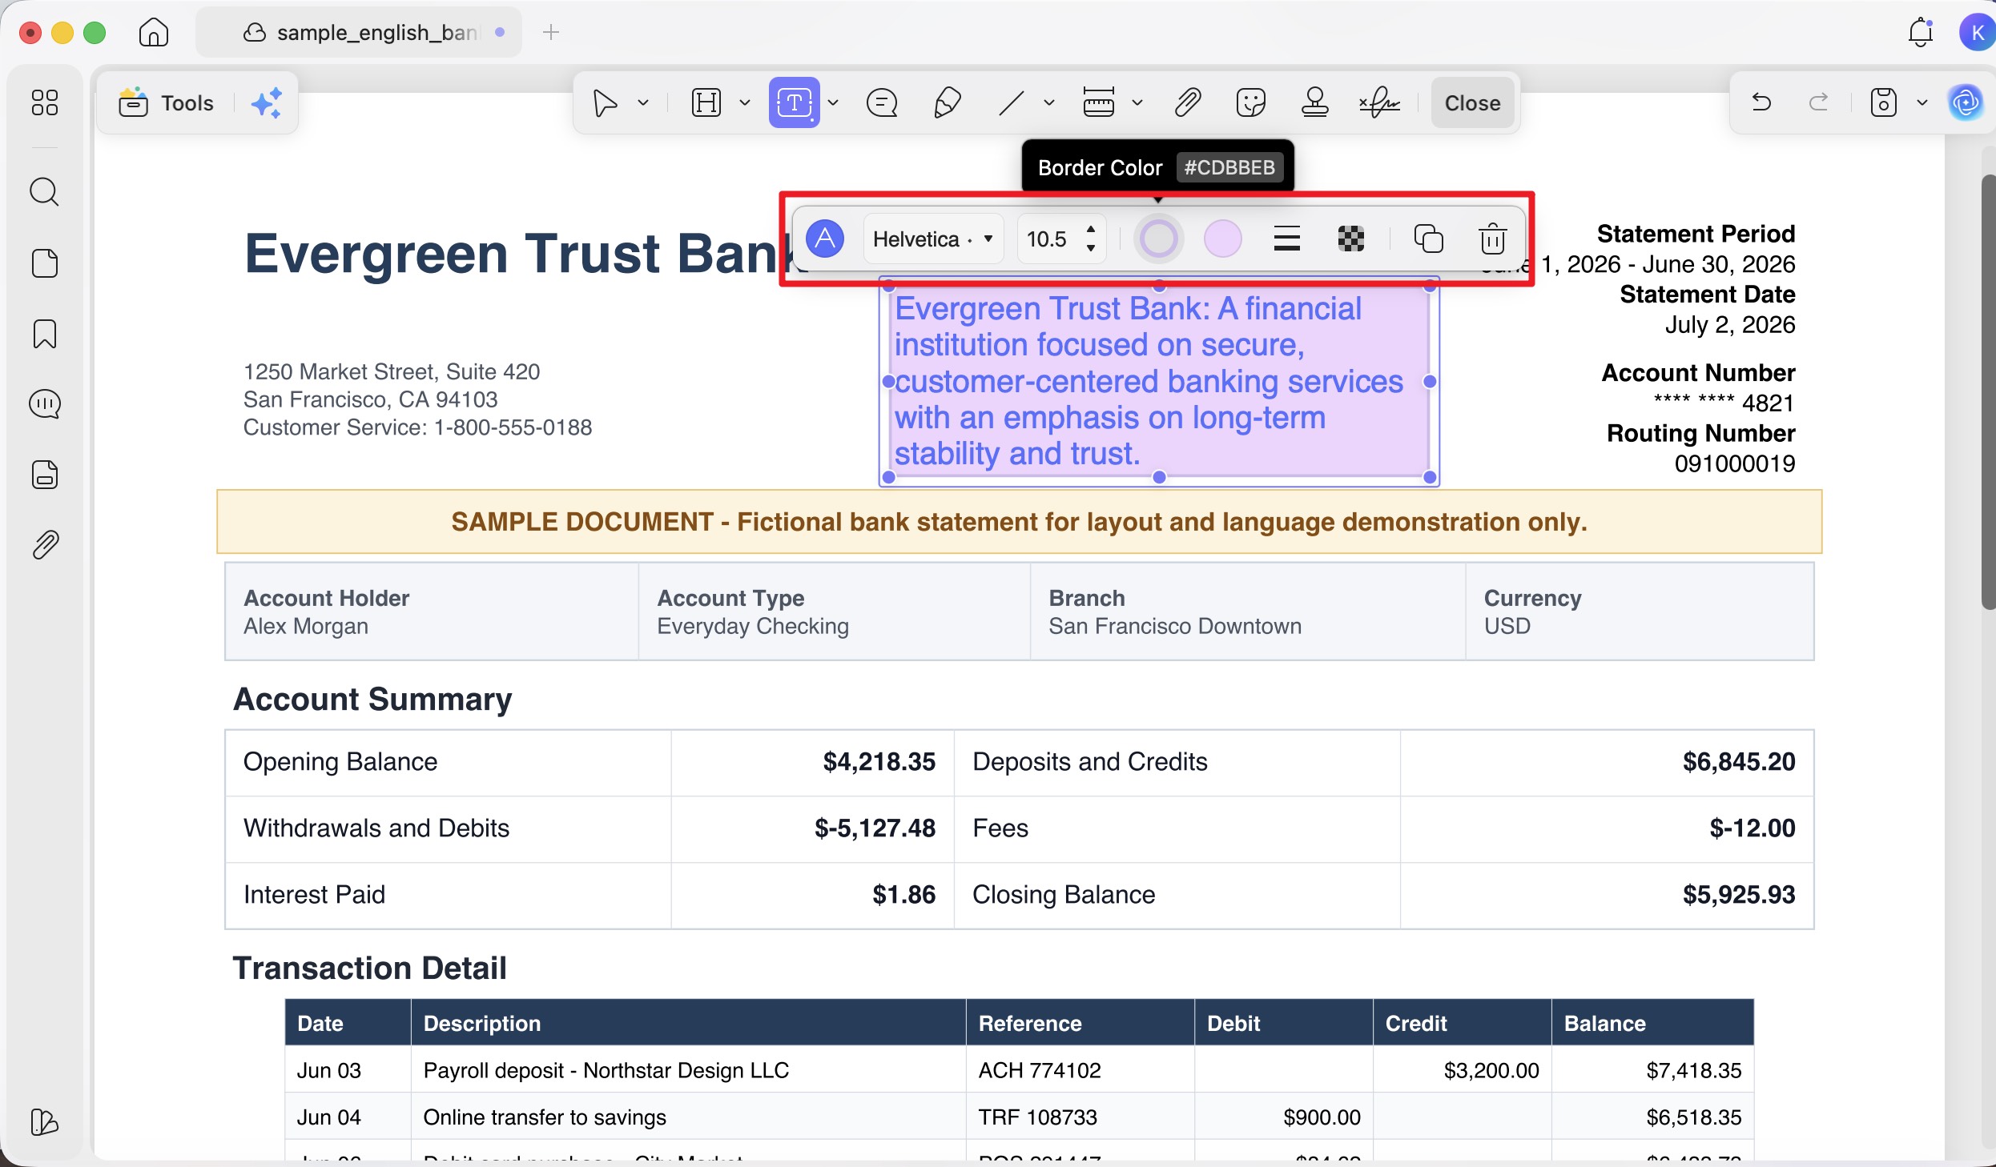Viewport: 1996px width, 1167px height.
Task: Click the save icon
Action: pos(1883,103)
